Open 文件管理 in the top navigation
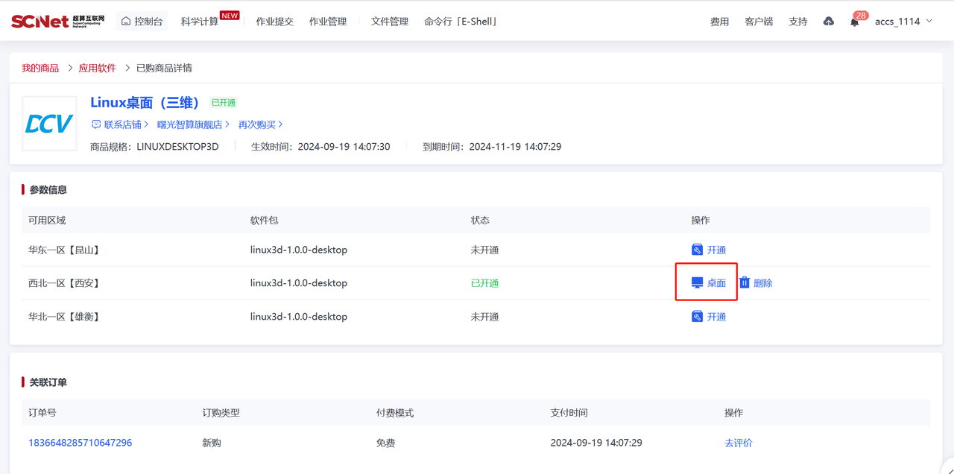 tap(389, 22)
